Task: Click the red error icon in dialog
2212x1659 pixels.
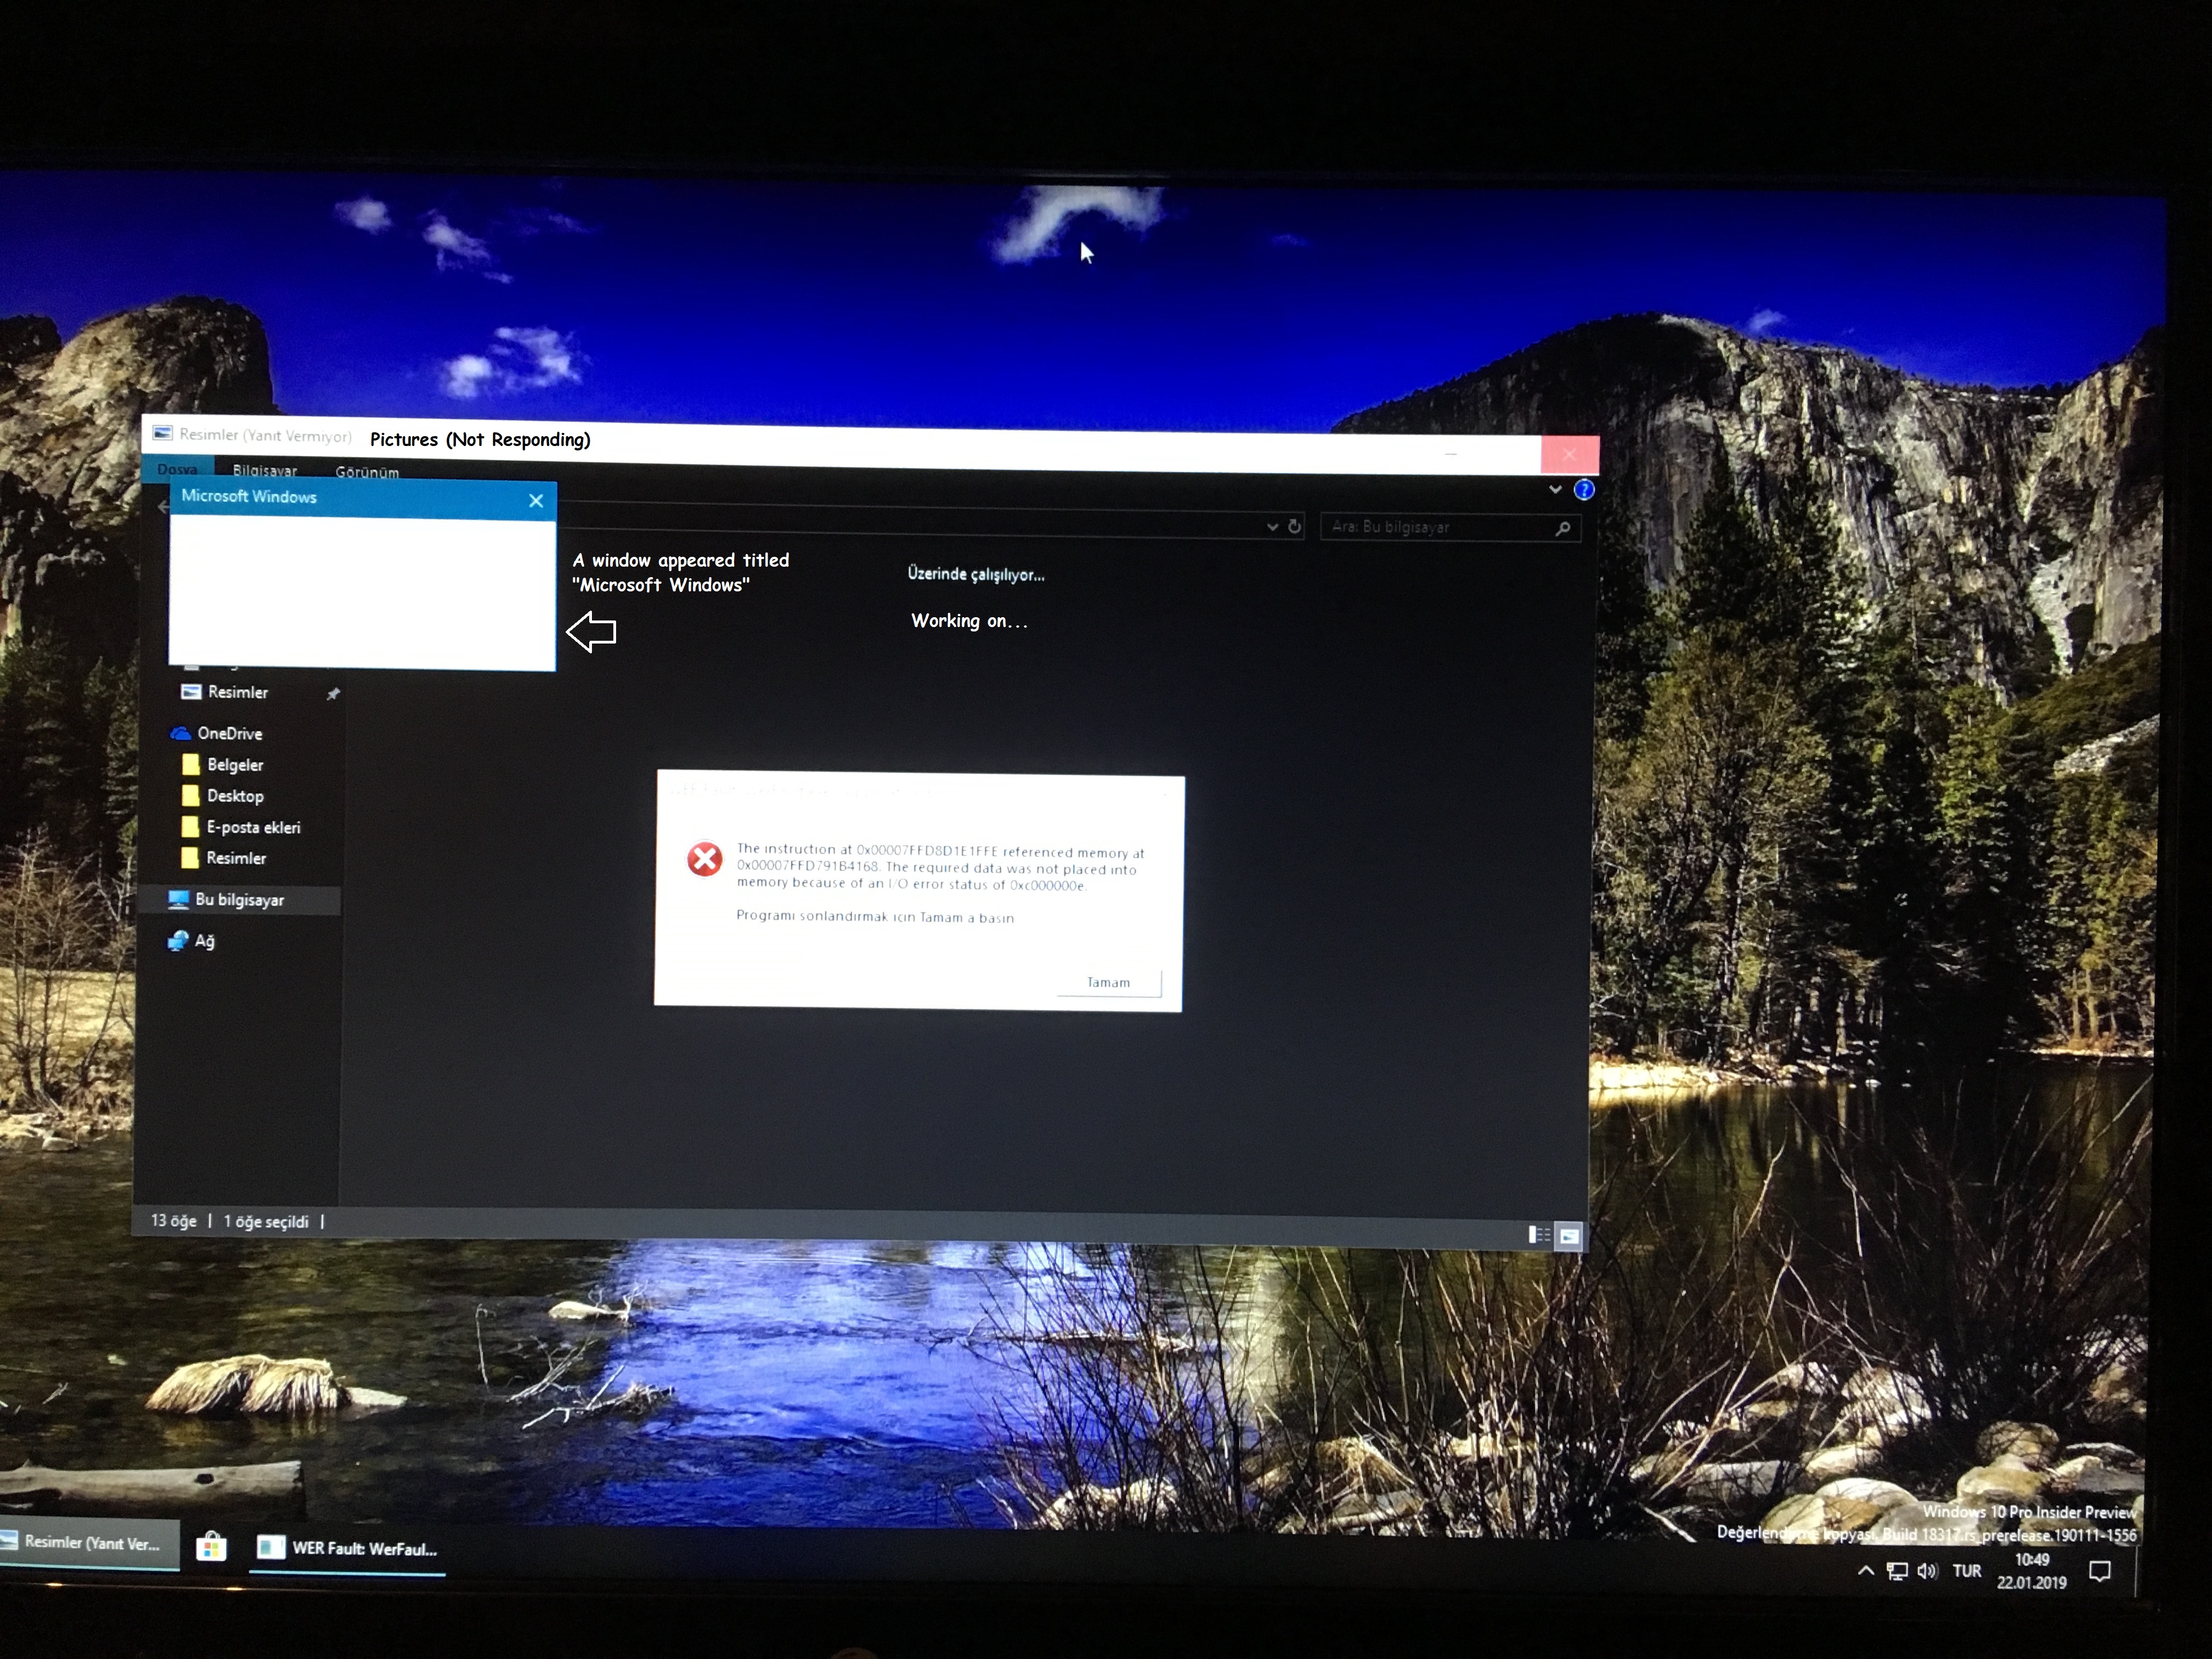Action: 705,858
